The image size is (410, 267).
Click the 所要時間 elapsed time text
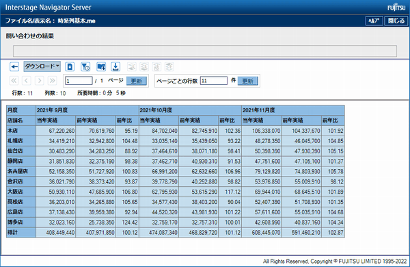click(101, 93)
